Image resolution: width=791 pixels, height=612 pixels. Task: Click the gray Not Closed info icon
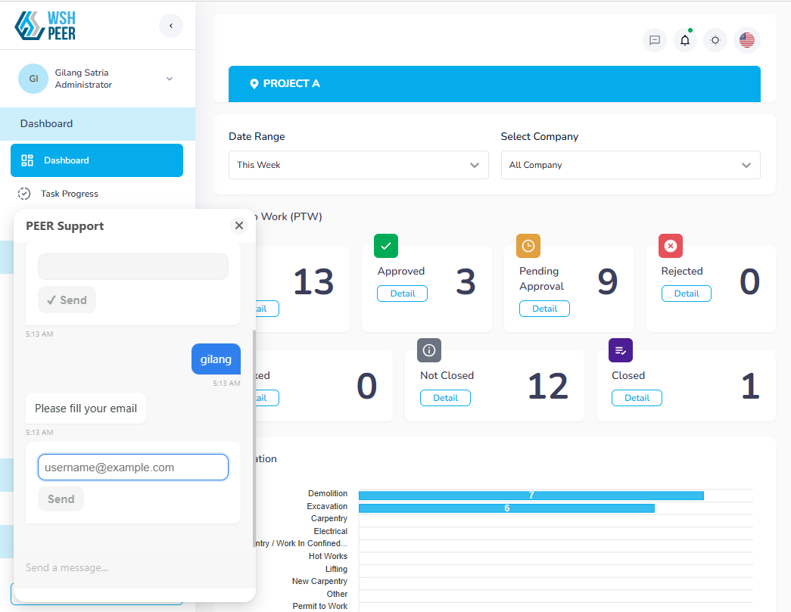(x=429, y=350)
